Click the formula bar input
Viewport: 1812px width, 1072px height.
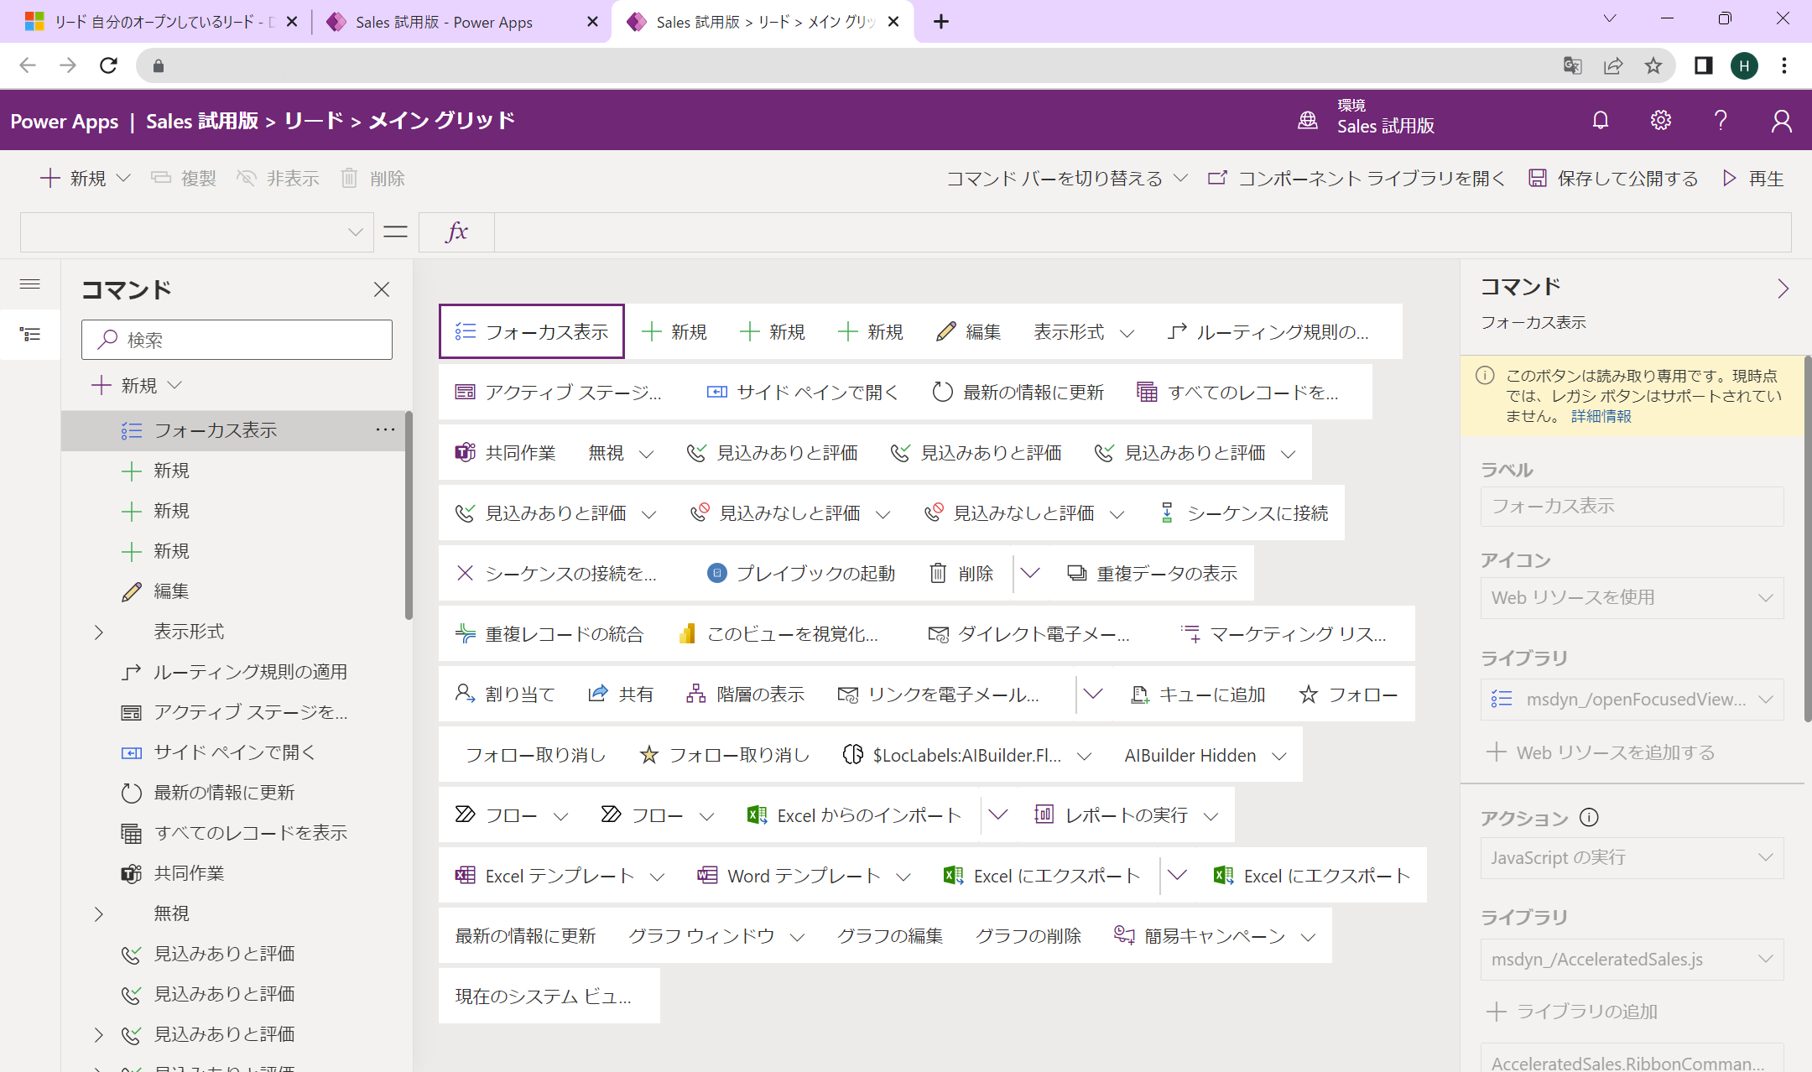point(1143,232)
